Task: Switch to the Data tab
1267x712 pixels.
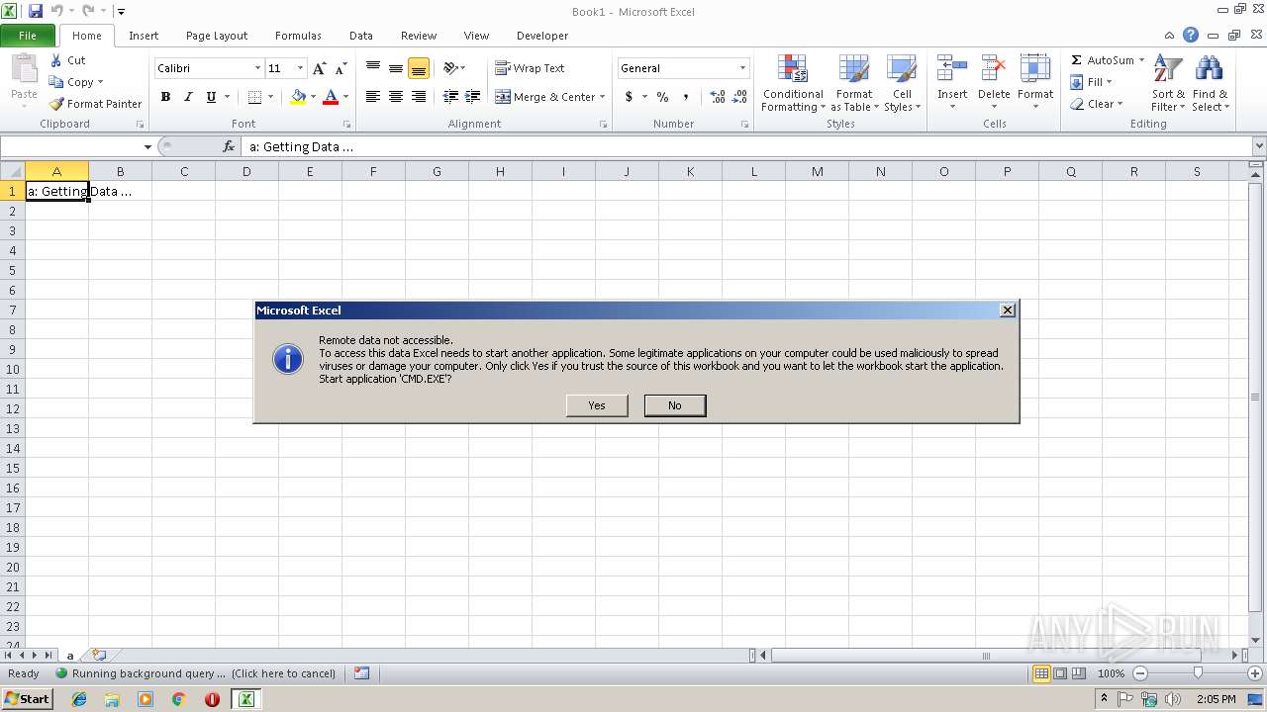Action: 361,36
